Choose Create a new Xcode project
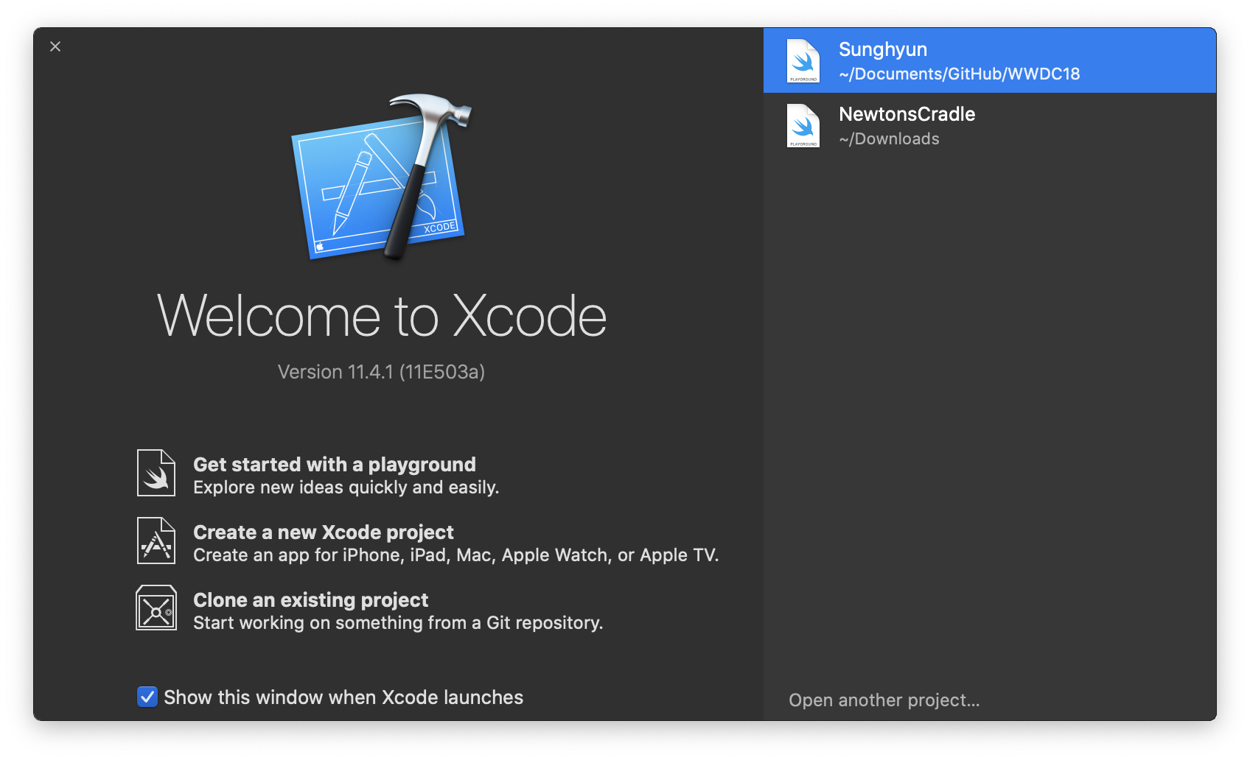This screenshot has width=1250, height=760. [x=324, y=532]
